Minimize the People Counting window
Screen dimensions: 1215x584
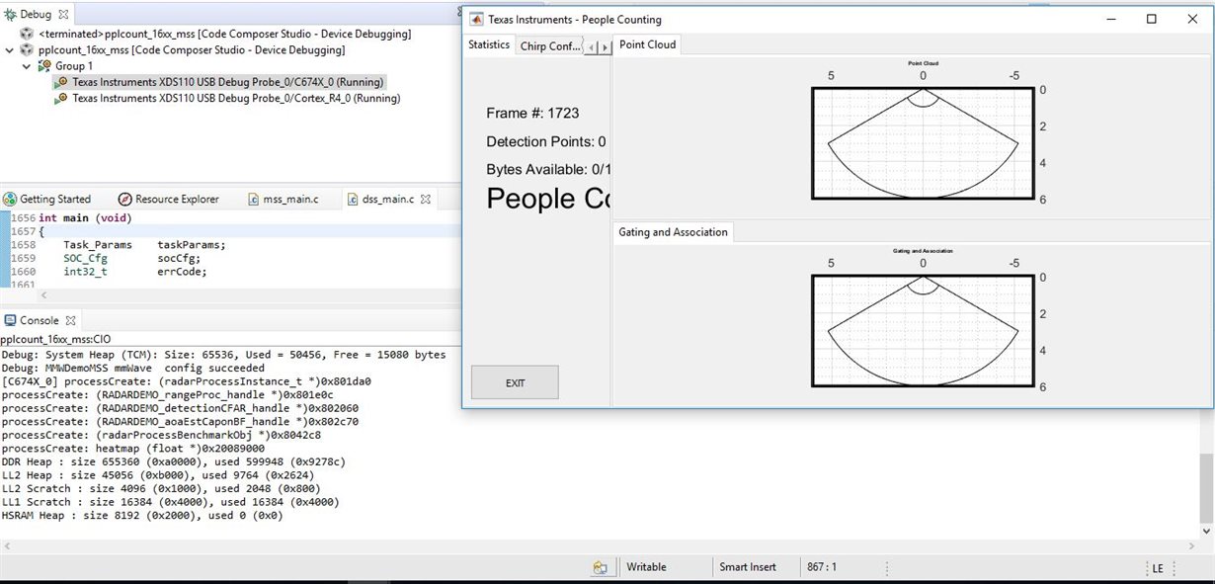(x=1111, y=19)
